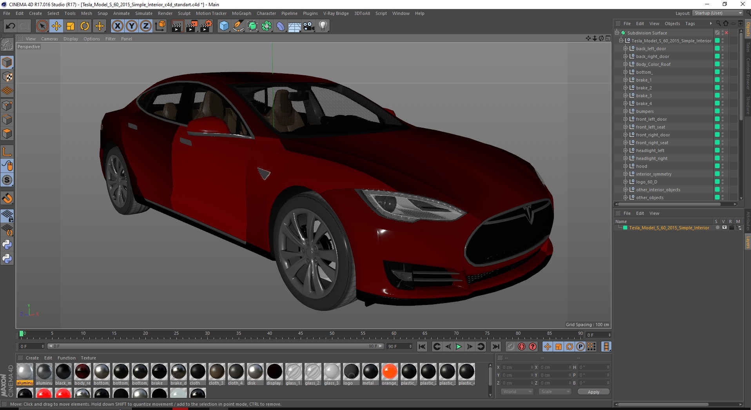The height and width of the screenshot is (410, 751).
Task: Open the World coordinate dropdown
Action: coord(517,392)
